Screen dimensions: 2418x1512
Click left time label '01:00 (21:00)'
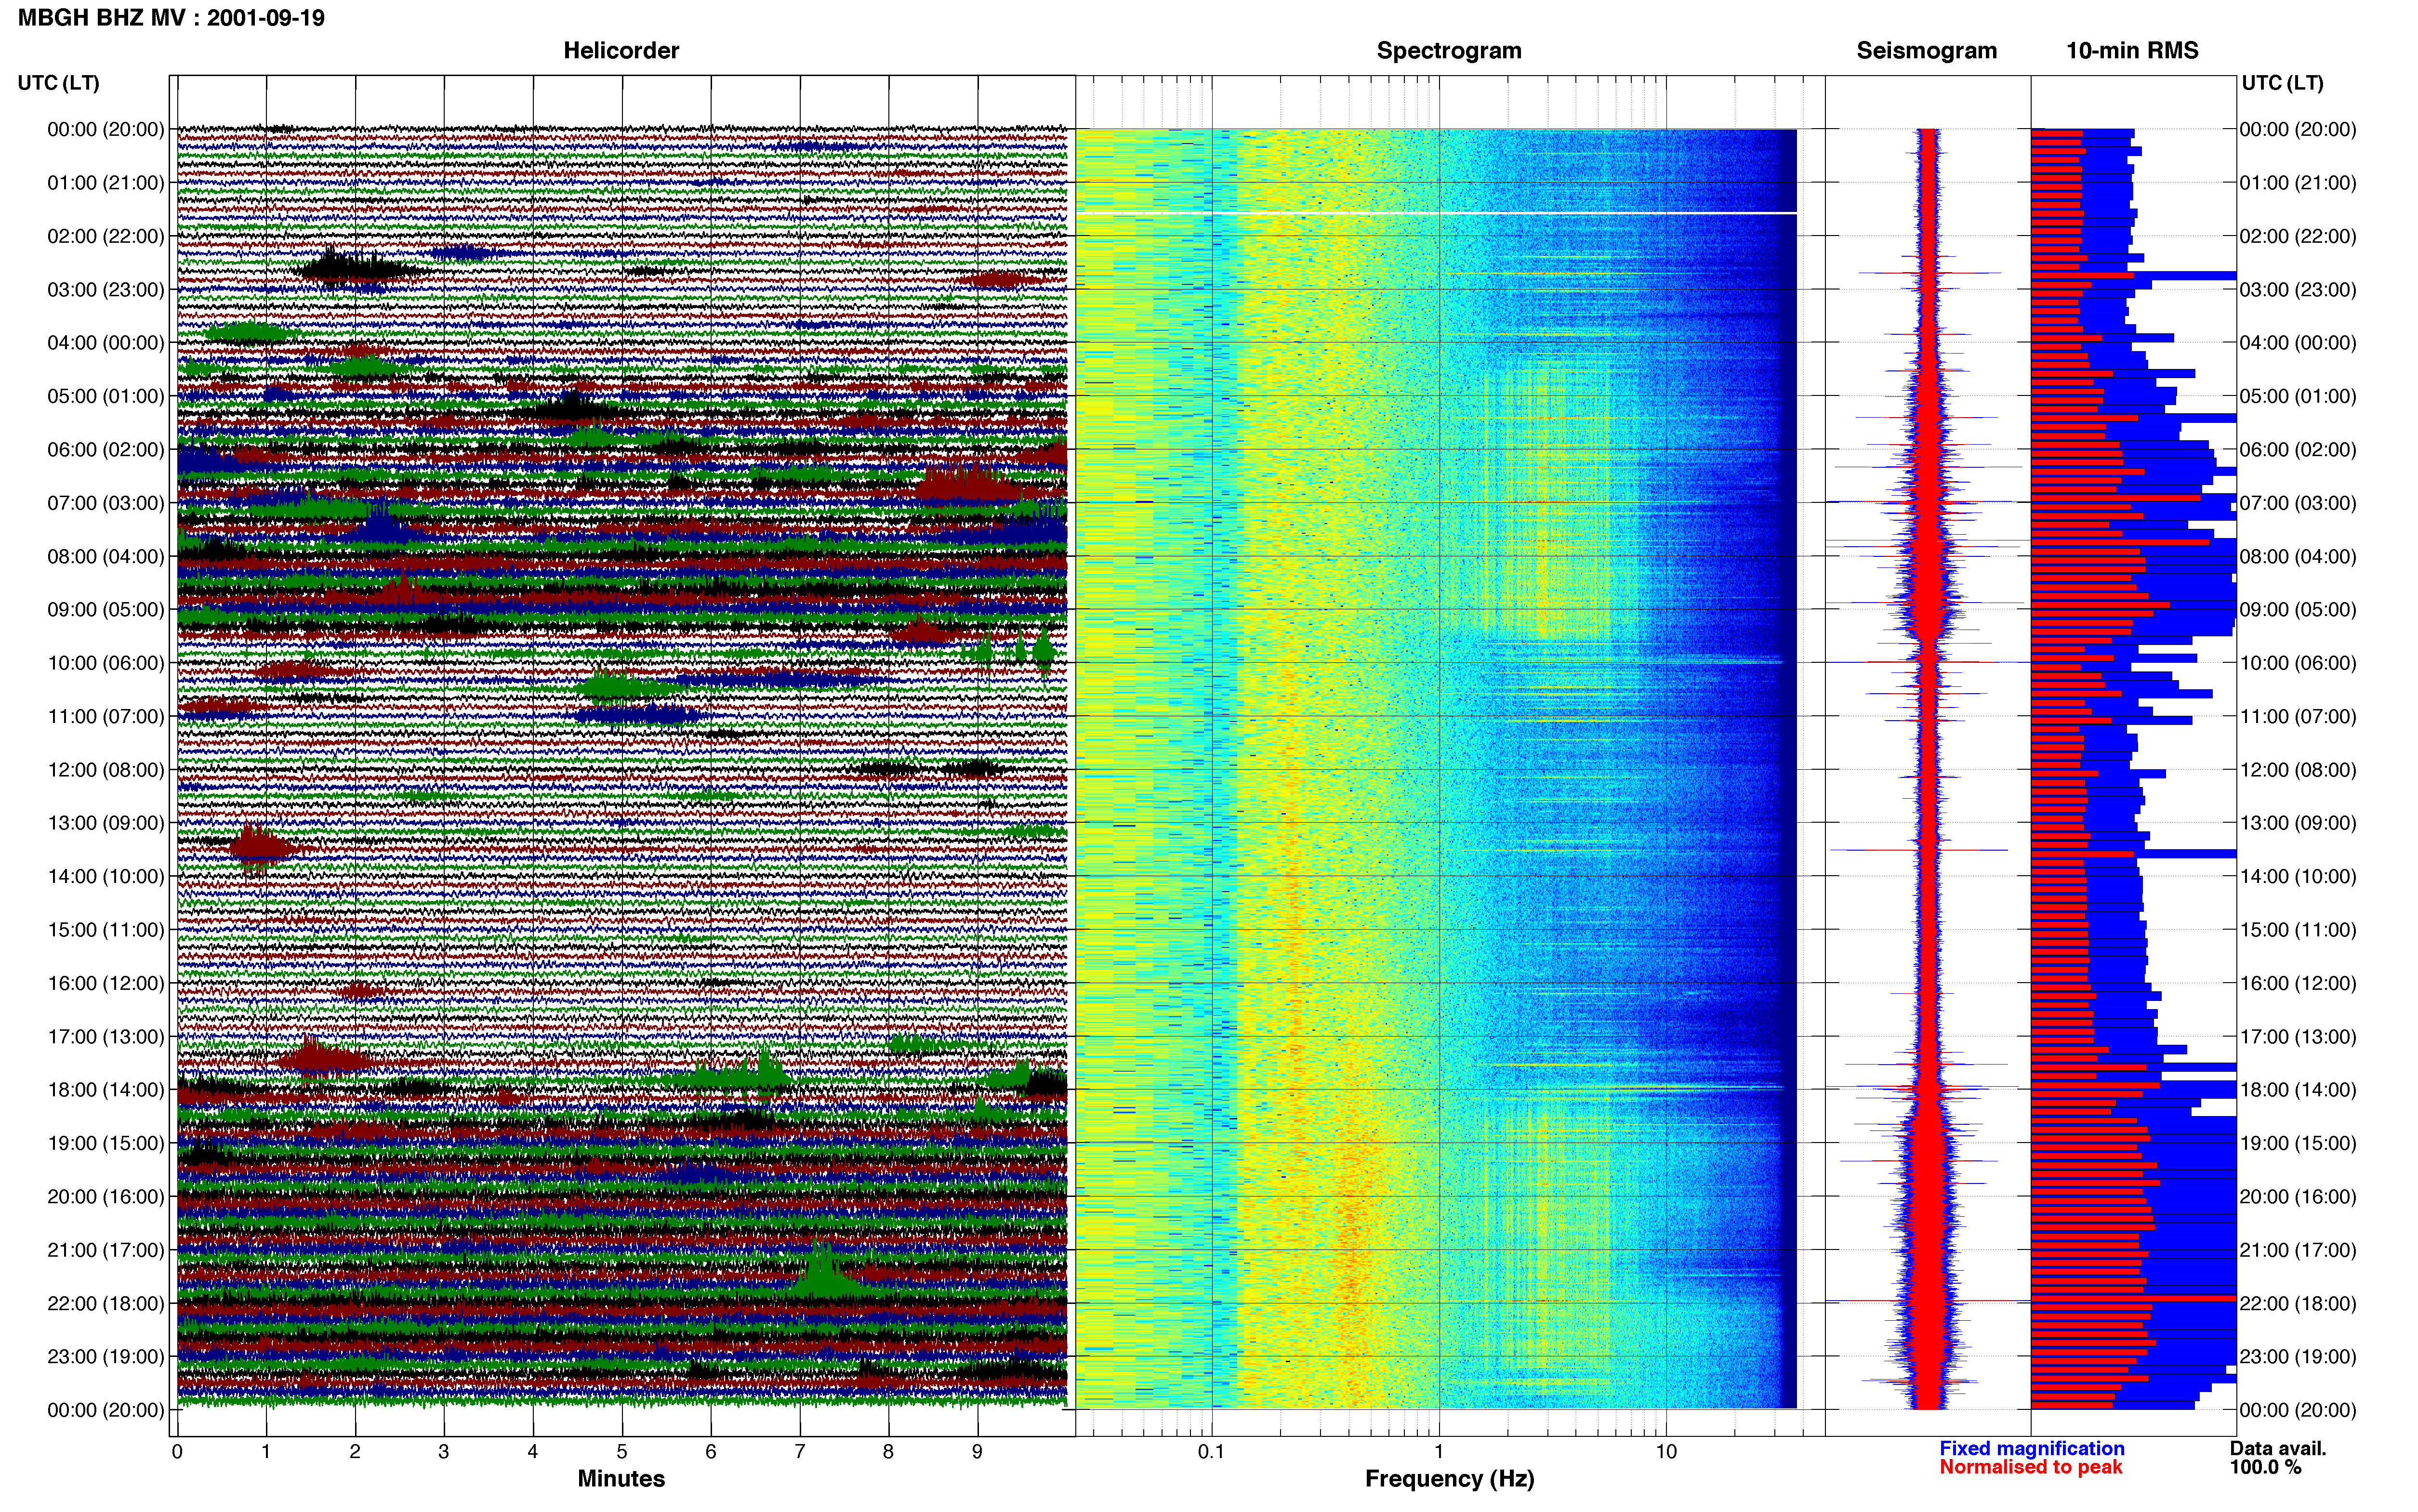[x=106, y=183]
